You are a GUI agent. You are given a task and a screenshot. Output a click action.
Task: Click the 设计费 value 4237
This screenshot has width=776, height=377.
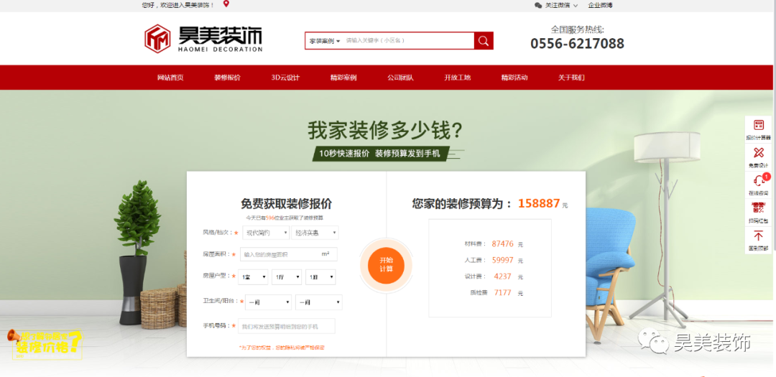503,276
